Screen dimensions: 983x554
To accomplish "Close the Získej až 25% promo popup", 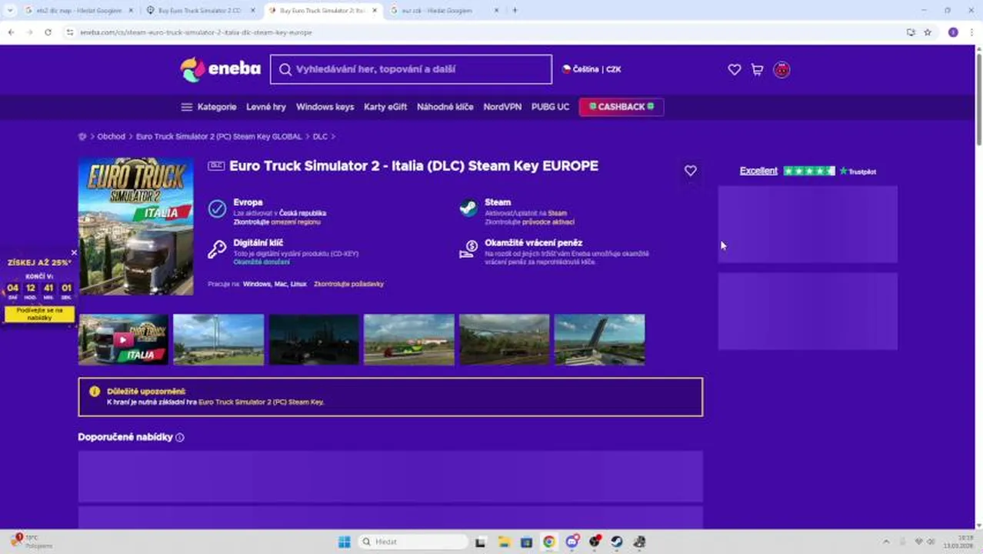I will (x=74, y=252).
